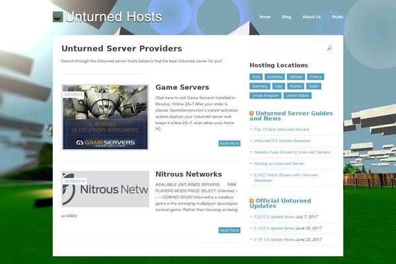Viewport: 396px width, 264px height.
Task: Select the Spain hosting location tag
Action: tap(313, 86)
